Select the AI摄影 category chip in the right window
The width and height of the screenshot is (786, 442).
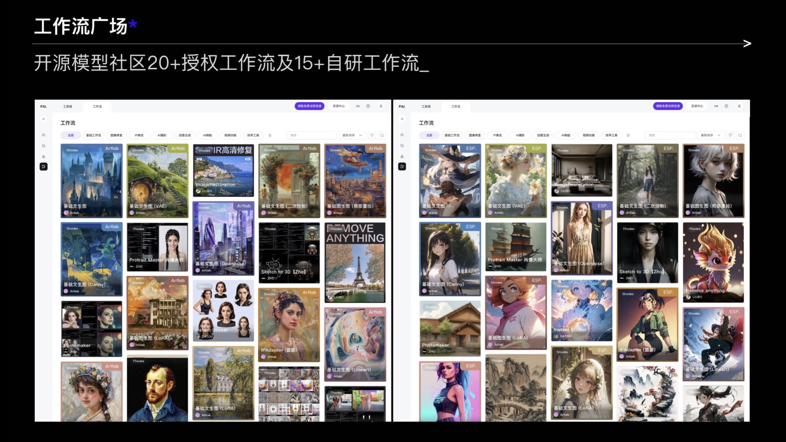tap(520, 135)
